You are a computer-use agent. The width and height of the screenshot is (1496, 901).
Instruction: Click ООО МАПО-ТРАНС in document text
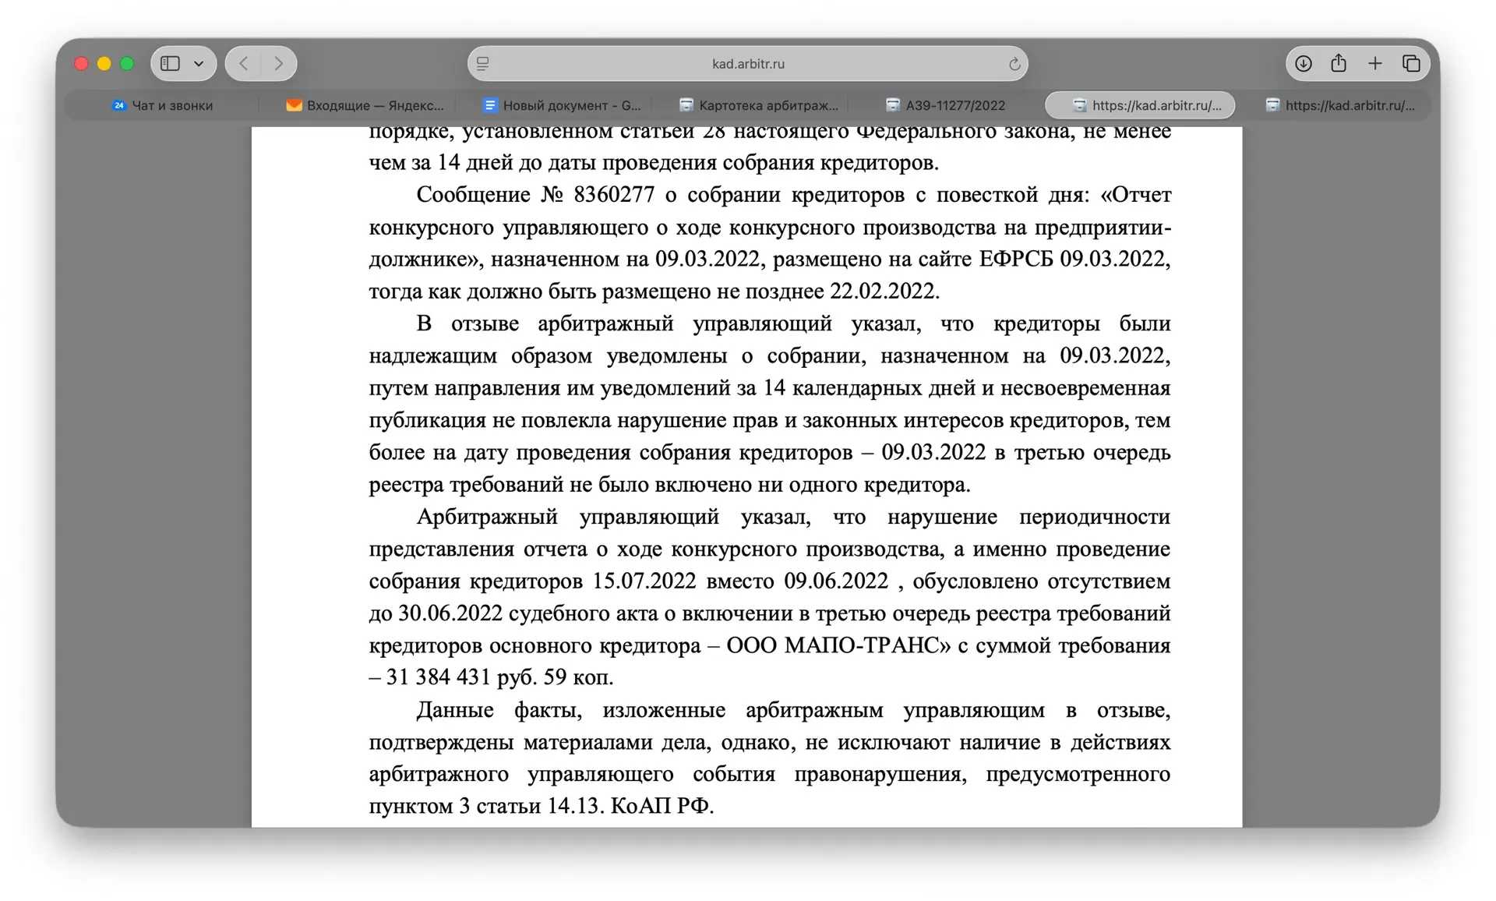pyautogui.click(x=838, y=646)
